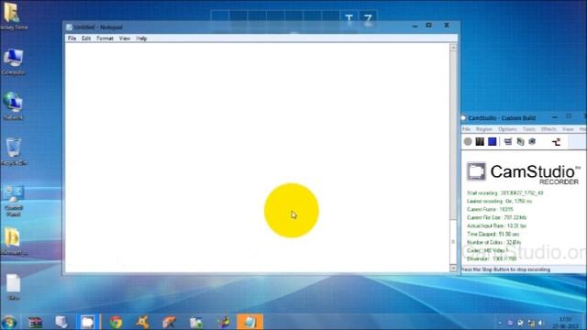The image size is (587, 330).
Task: Click the highlighted CamStudio taskbar icon
Action: 88,322
